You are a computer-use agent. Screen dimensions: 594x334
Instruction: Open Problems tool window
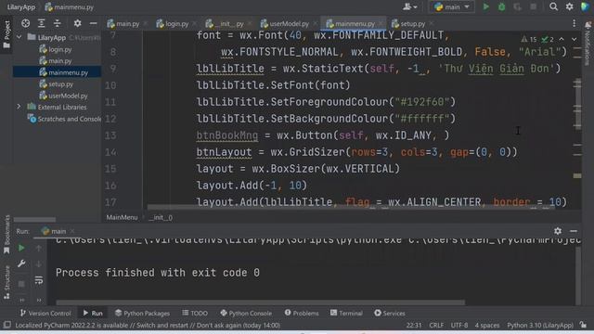(302, 313)
